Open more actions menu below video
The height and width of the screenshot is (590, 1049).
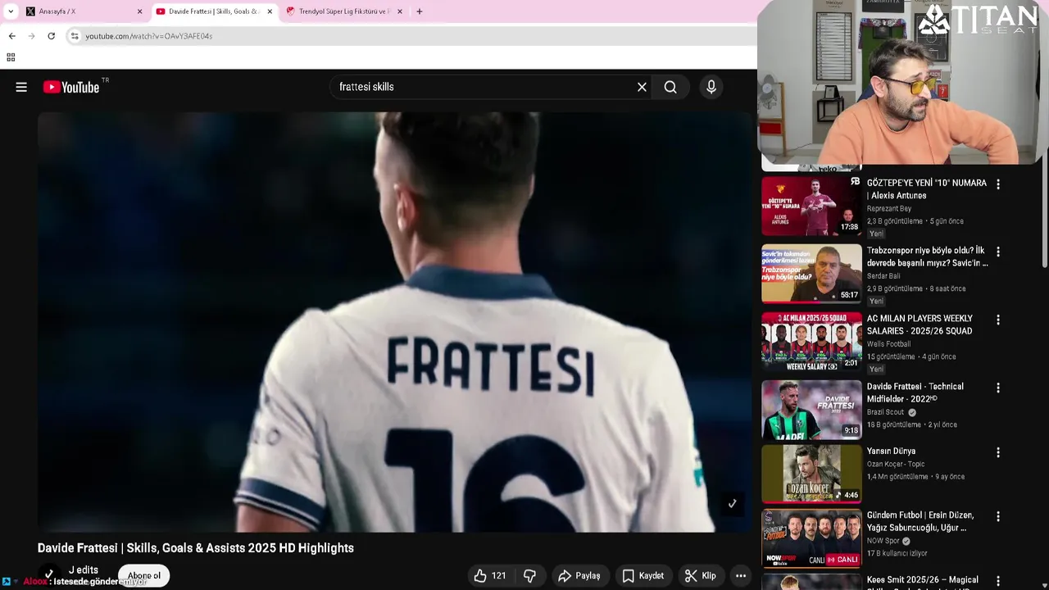click(741, 575)
